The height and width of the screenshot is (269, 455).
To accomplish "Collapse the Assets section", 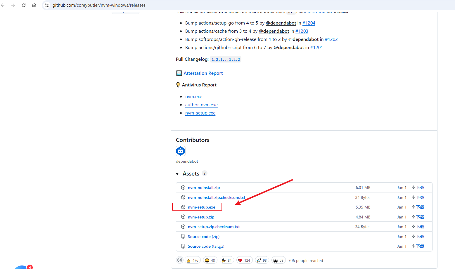I will tap(177, 174).
